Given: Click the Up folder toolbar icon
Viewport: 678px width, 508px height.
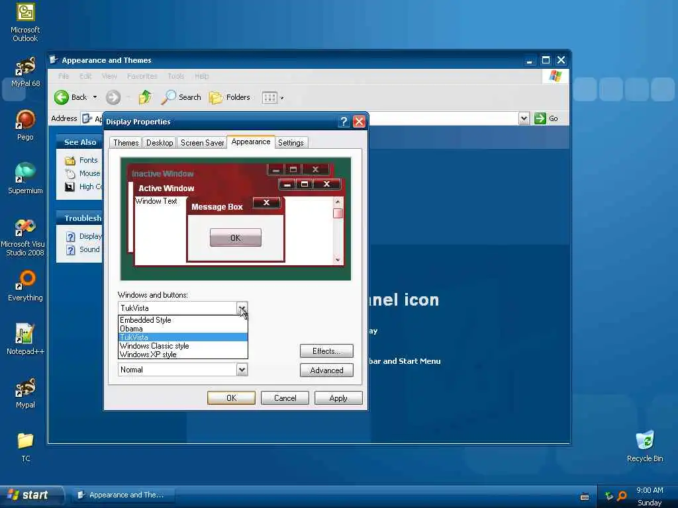Looking at the screenshot, I should (x=145, y=97).
